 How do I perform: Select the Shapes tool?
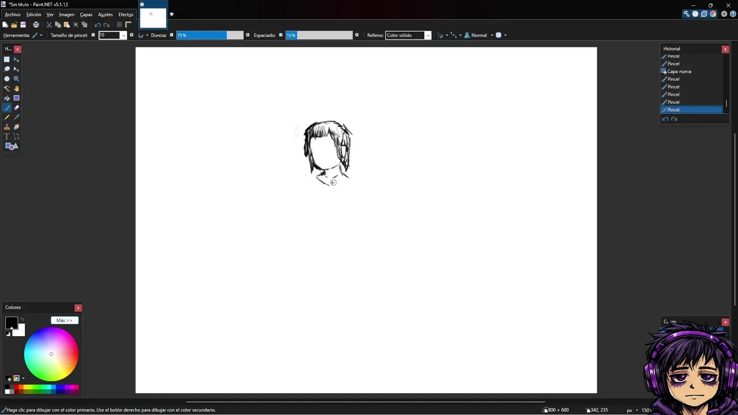click(12, 146)
